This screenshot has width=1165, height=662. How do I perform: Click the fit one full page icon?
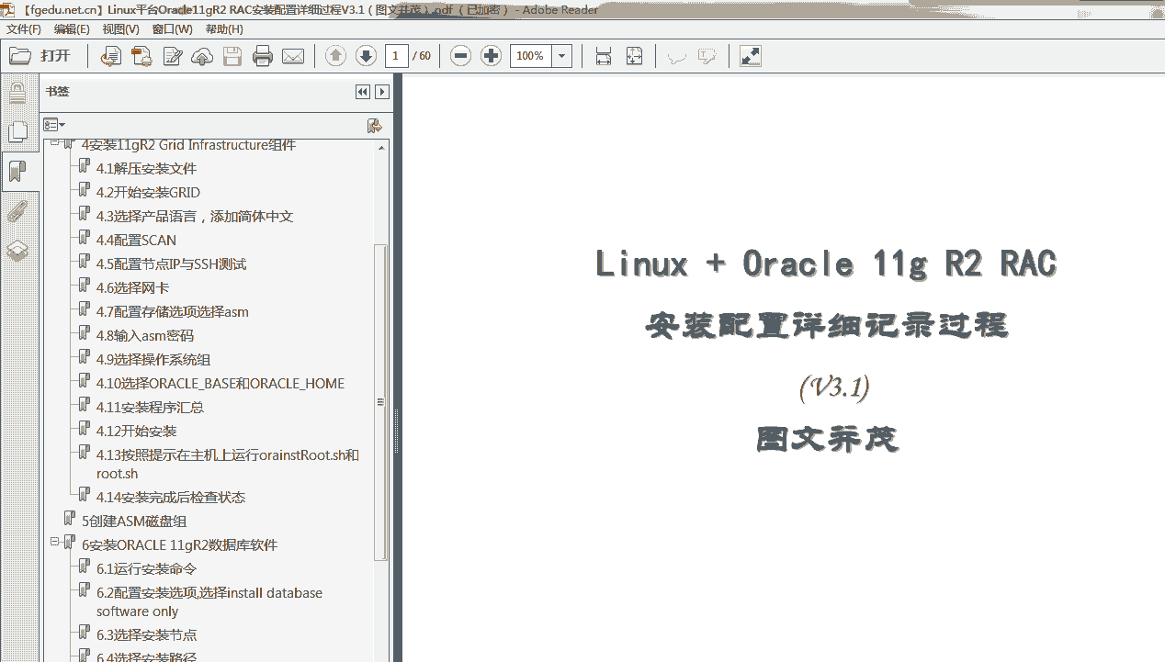coord(634,56)
